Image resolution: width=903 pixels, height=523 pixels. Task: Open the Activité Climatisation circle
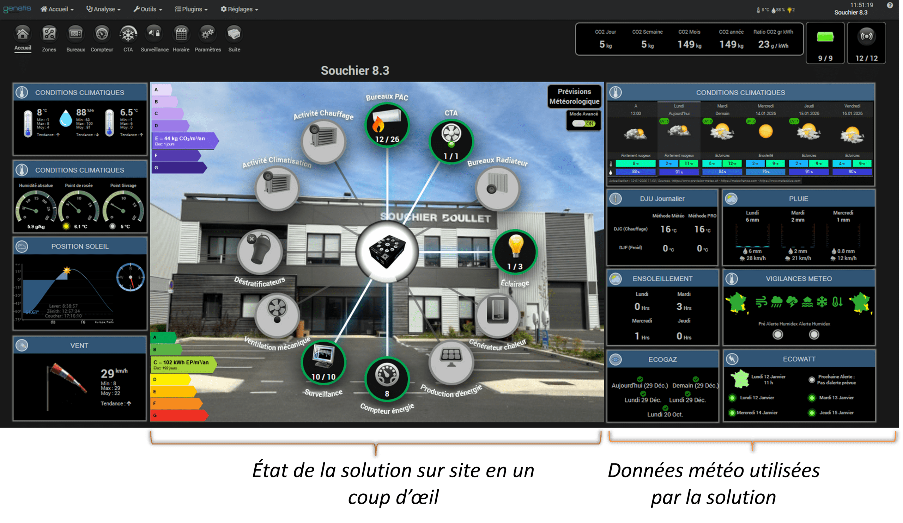(277, 188)
